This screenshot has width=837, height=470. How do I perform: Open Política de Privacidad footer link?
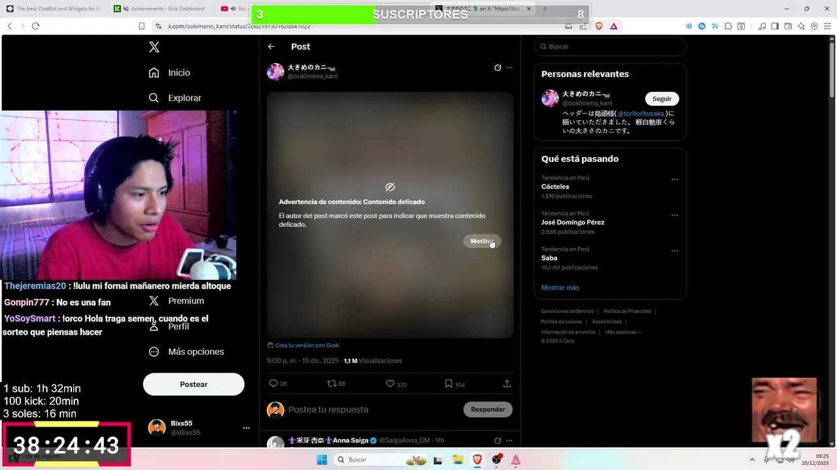click(627, 311)
